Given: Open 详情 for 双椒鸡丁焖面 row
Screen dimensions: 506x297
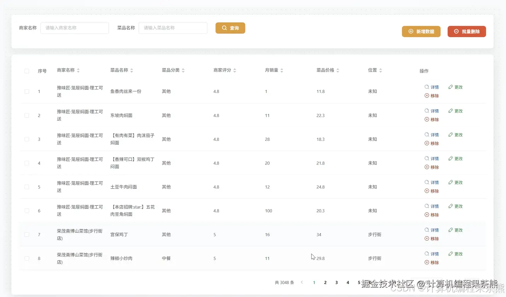Looking at the screenshot, I should pyautogui.click(x=432, y=159).
